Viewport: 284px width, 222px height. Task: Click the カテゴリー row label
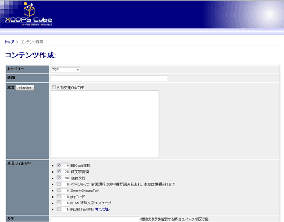click(x=16, y=69)
